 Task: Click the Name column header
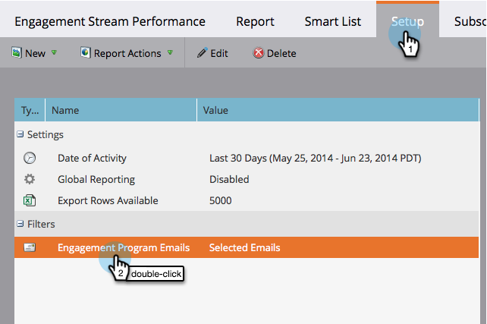pyautogui.click(x=65, y=111)
